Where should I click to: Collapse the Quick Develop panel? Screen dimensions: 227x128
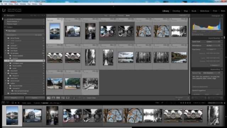pos(222,38)
